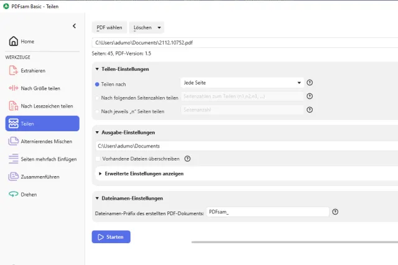Click the Dateinamen-Präfix input field
The width and height of the screenshot is (398, 265).
(x=267, y=212)
